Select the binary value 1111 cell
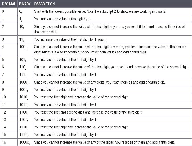Screen dimensions: 192x146 24,135
